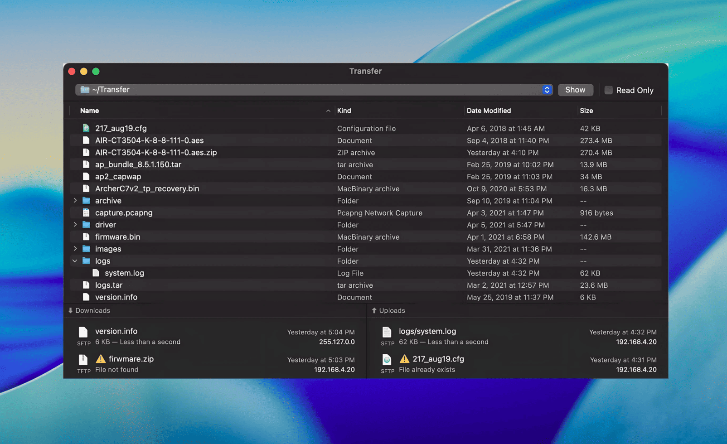Click the '255.127.0.0' address in Downloads

[x=337, y=342]
